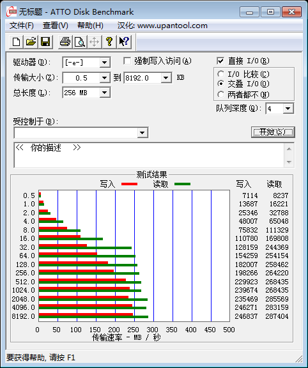The image size is (308, 368).
Task: Expand the 驱动器 drive dropdown
Action: pos(104,63)
